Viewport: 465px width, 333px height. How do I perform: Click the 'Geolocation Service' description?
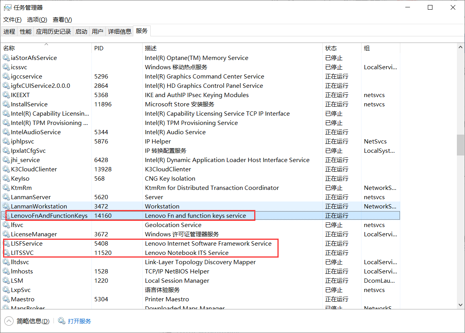click(x=173, y=225)
